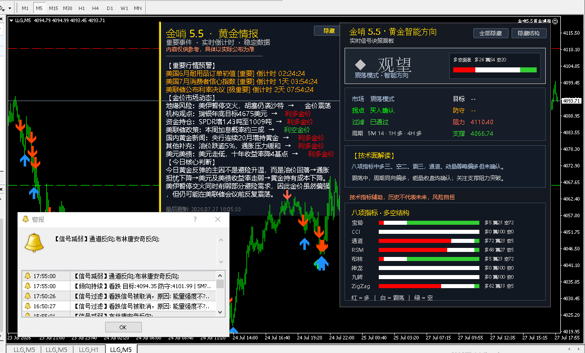Click the 已通过 过滤 status
The width and height of the screenshot is (585, 353).
click(x=379, y=122)
